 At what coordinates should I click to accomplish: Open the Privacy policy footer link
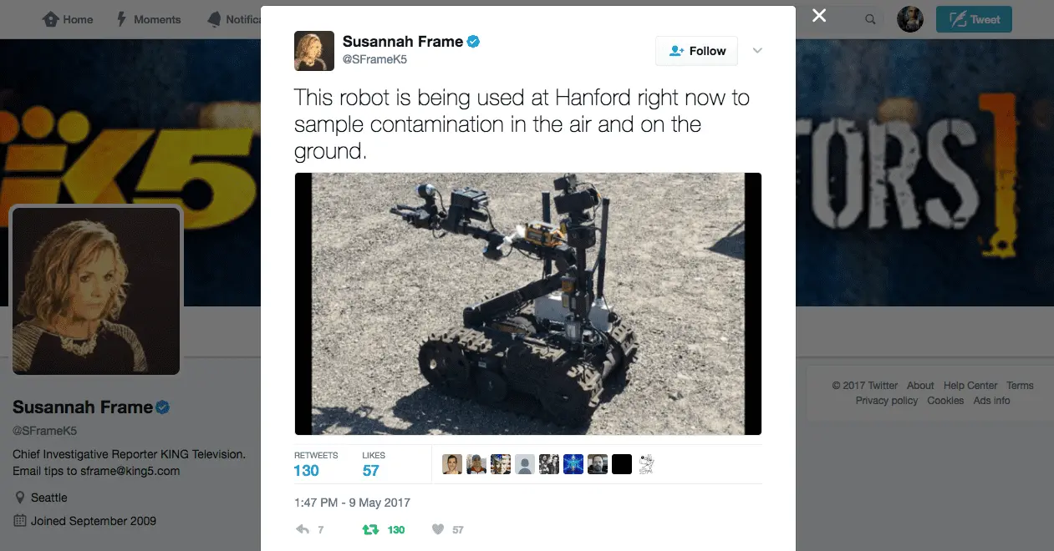tap(887, 401)
